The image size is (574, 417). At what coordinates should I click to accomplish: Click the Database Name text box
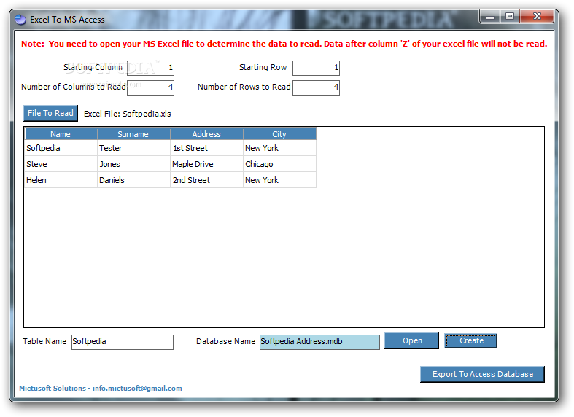(x=319, y=342)
